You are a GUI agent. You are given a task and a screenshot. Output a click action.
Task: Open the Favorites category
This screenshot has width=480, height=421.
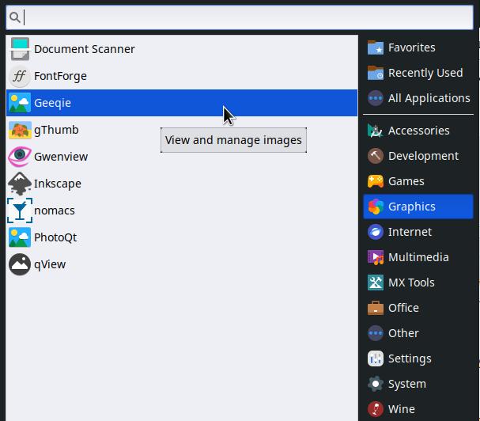411,47
